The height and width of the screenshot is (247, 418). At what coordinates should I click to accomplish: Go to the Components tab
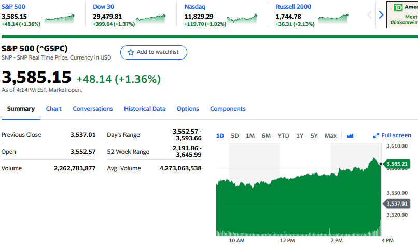click(x=228, y=109)
